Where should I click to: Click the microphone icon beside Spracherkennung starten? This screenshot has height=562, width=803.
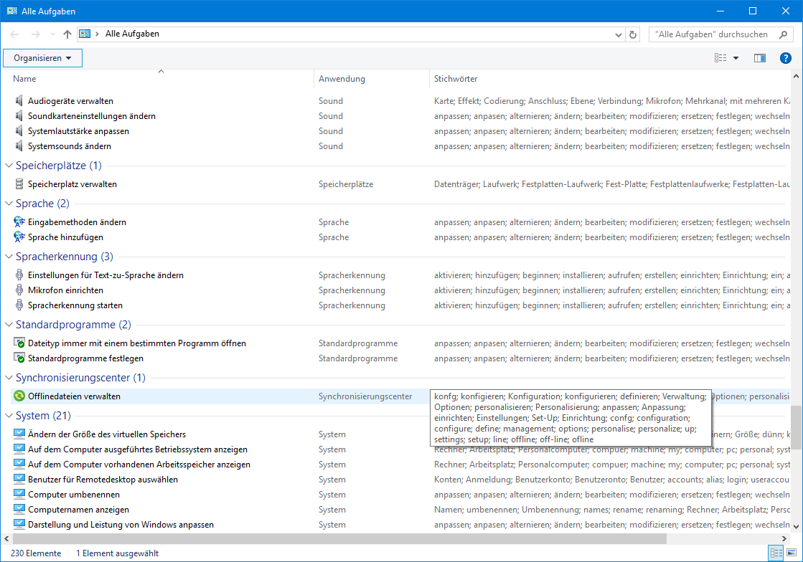[x=19, y=305]
